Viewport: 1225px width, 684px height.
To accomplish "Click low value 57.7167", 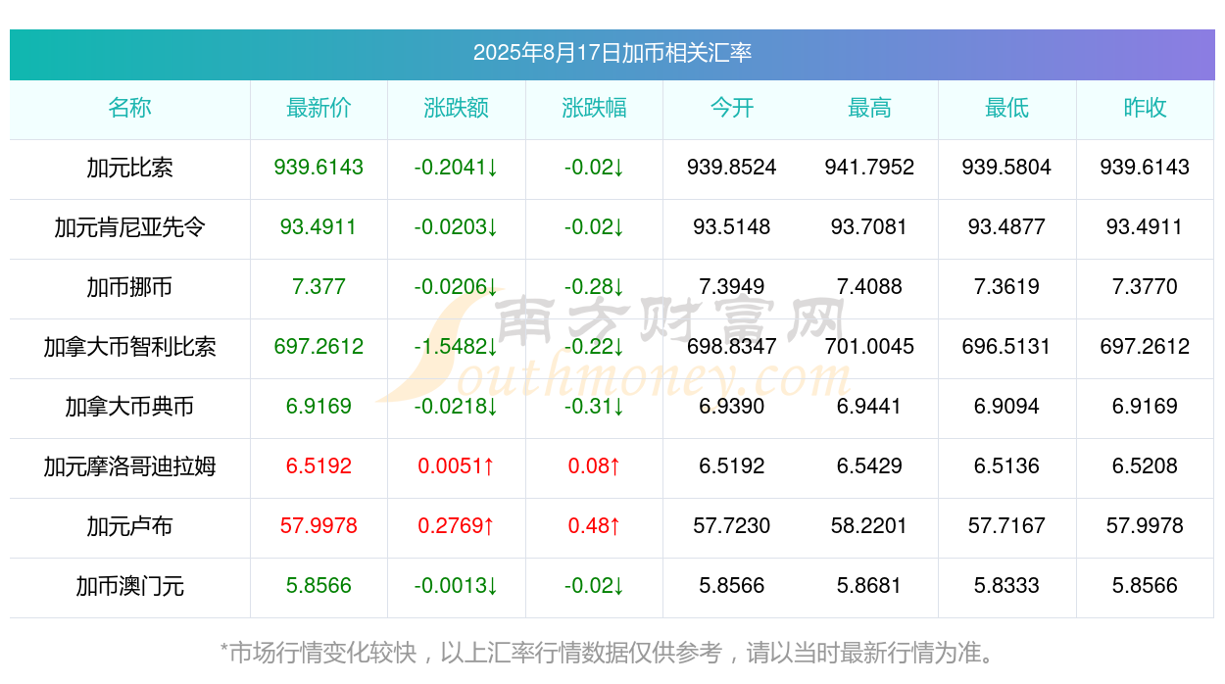I will coord(1007,526).
